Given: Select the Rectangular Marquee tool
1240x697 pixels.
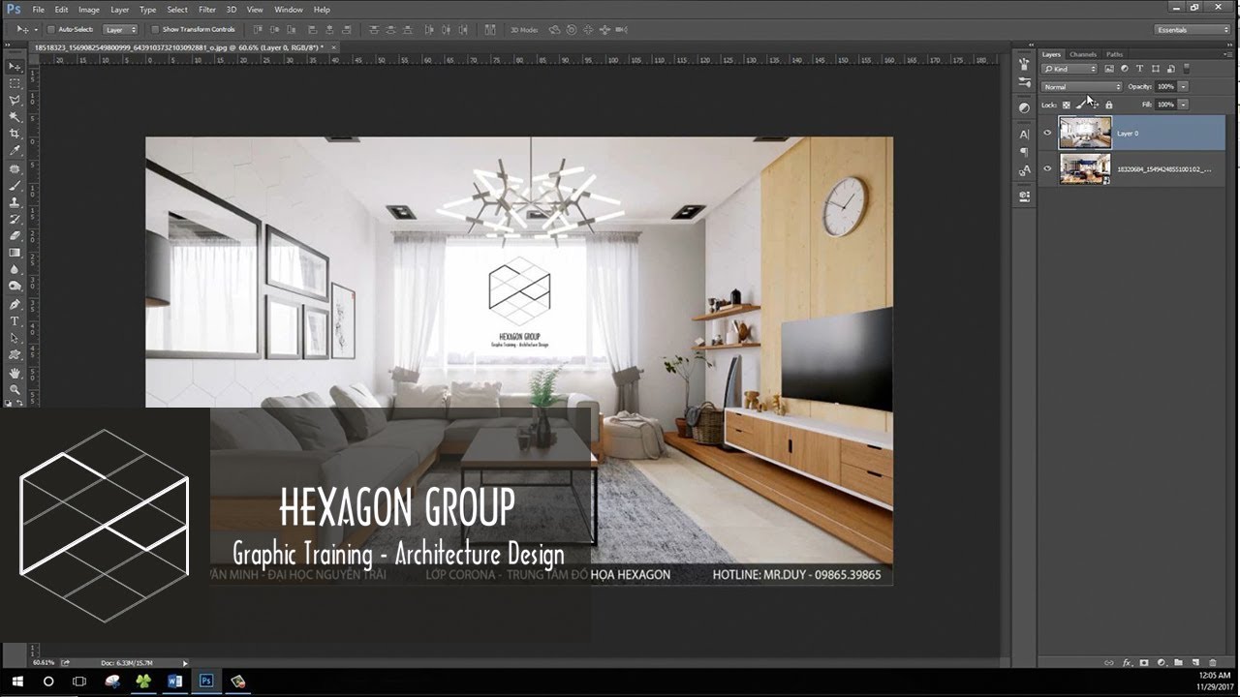Looking at the screenshot, I should [x=15, y=83].
